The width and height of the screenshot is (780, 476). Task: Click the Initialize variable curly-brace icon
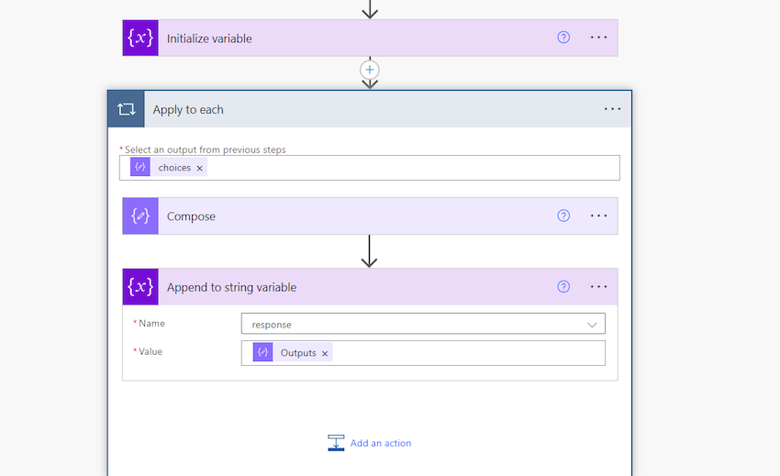click(140, 38)
